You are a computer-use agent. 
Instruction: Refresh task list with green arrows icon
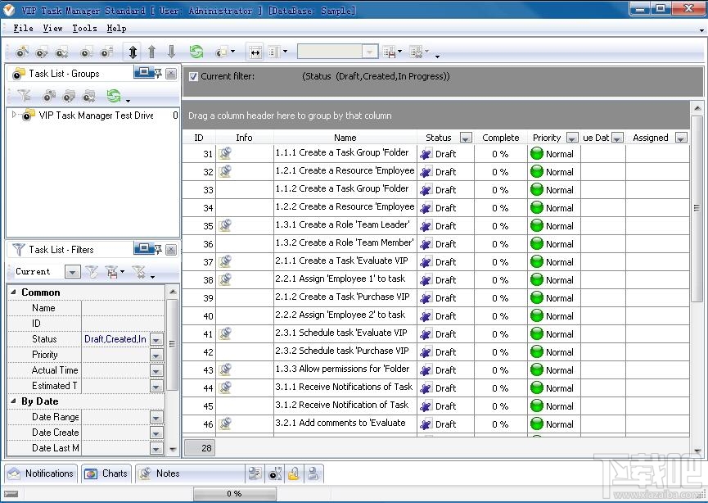[196, 52]
